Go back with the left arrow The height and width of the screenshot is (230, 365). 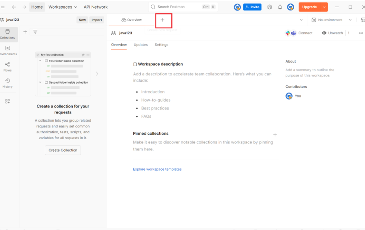[14, 7]
